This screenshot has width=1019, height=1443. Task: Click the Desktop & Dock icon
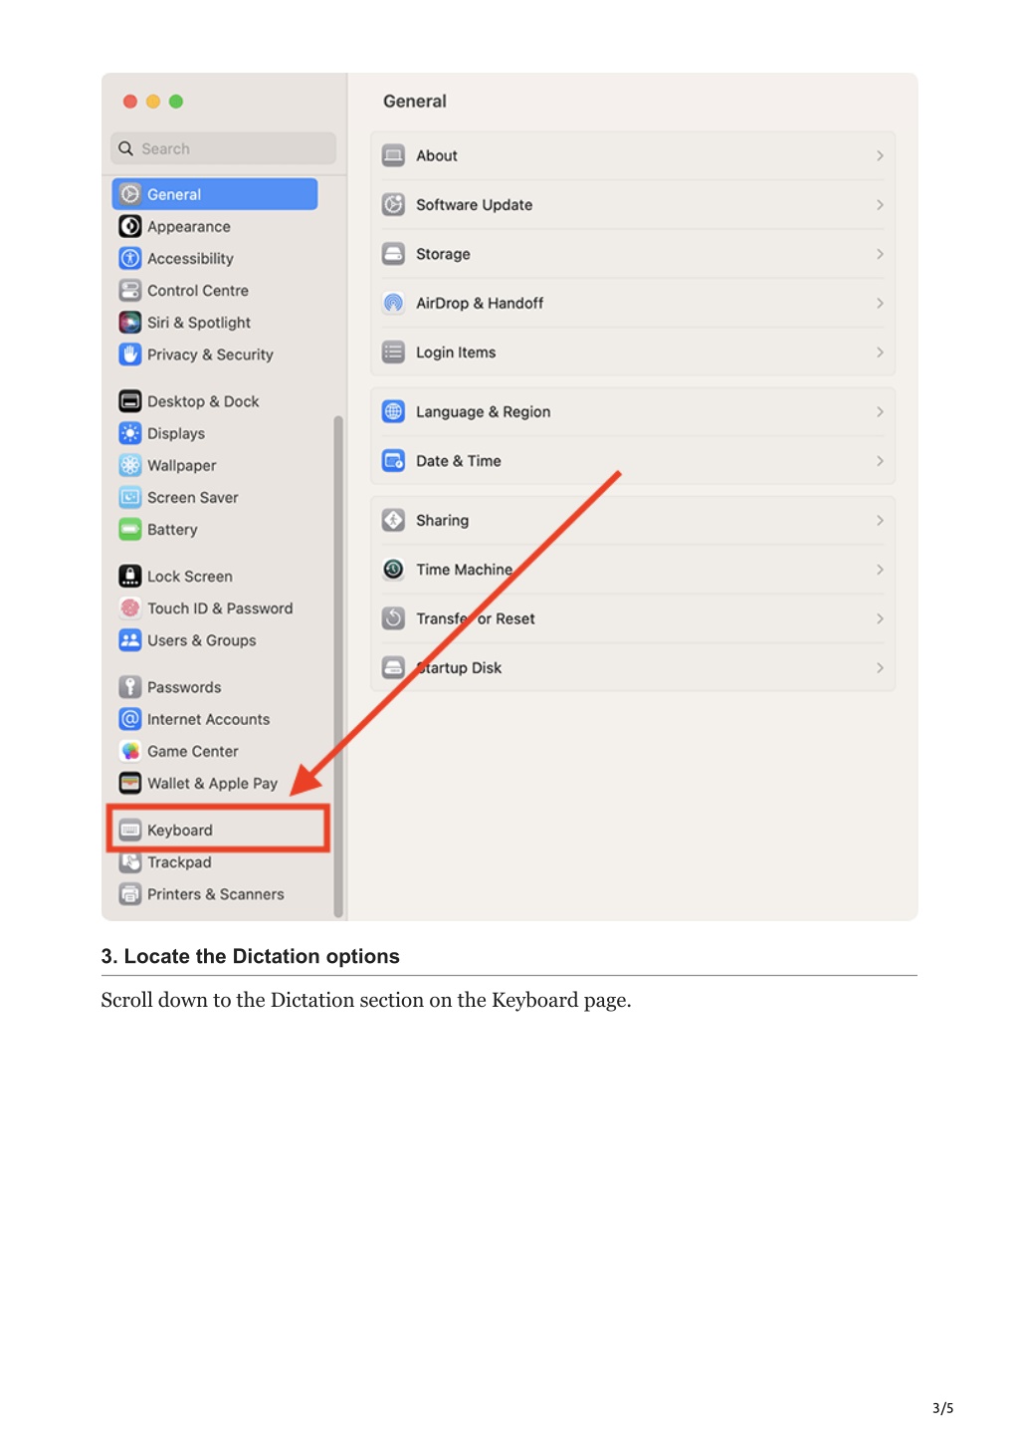[x=130, y=401]
